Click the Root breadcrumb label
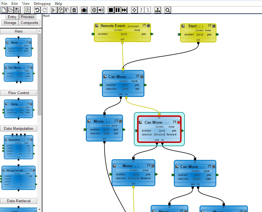The height and width of the screenshot is (212, 262). pos(46,16)
